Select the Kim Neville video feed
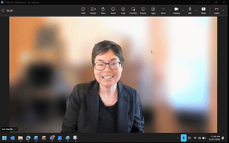 click(x=113, y=75)
